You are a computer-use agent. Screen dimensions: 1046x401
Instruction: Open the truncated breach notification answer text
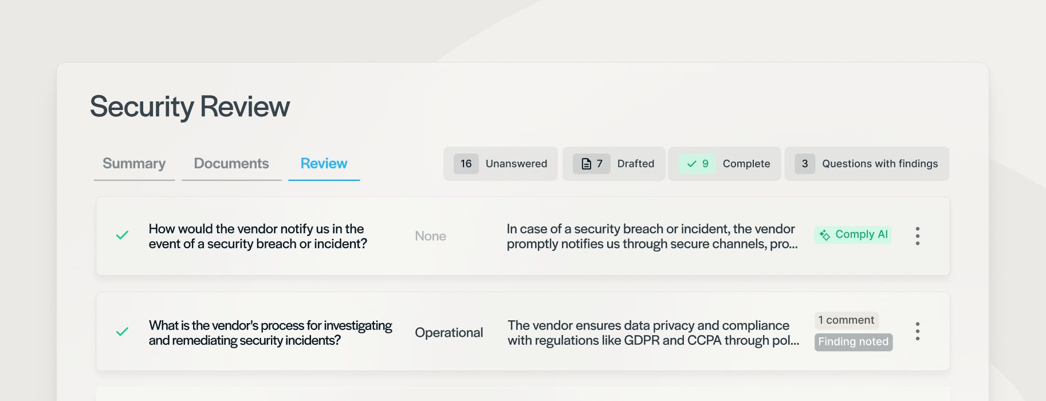tap(652, 237)
